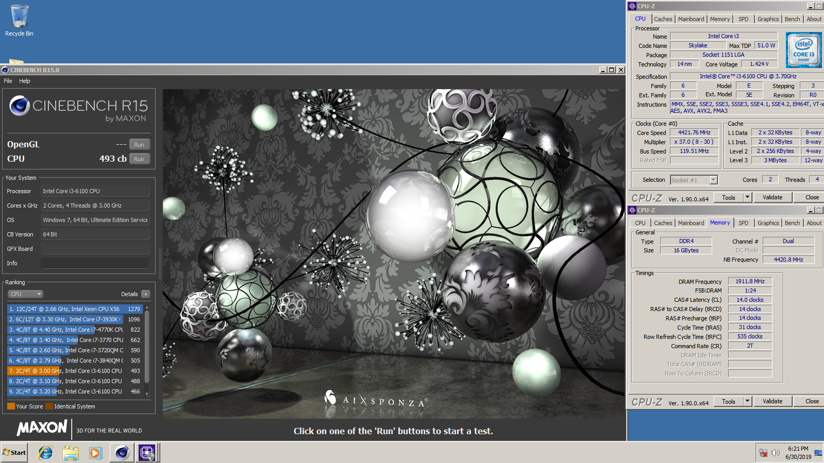Select SPD tab in upper CPU-Z
The height and width of the screenshot is (463, 824).
click(x=744, y=19)
